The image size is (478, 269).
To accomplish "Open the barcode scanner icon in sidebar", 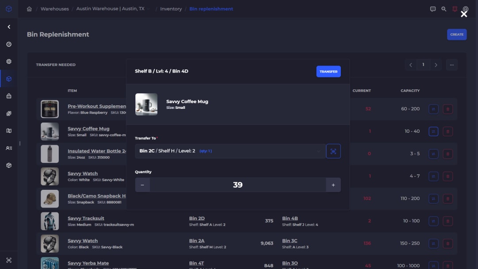I will [9, 260].
